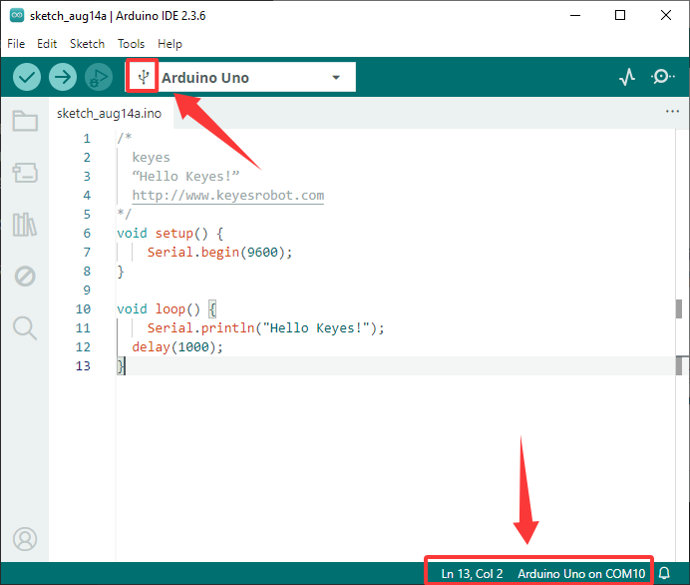Image resolution: width=690 pixels, height=585 pixels.
Task: Click the void setup() { line
Action: [170, 233]
